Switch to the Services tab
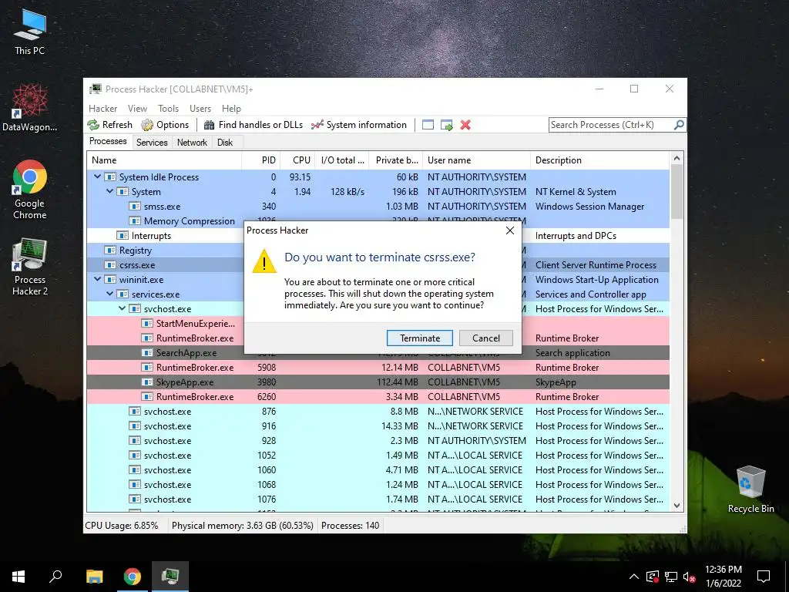Screen dimensions: 789x592 [x=152, y=143]
